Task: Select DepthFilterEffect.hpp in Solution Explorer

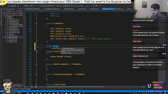Action: (14, 29)
